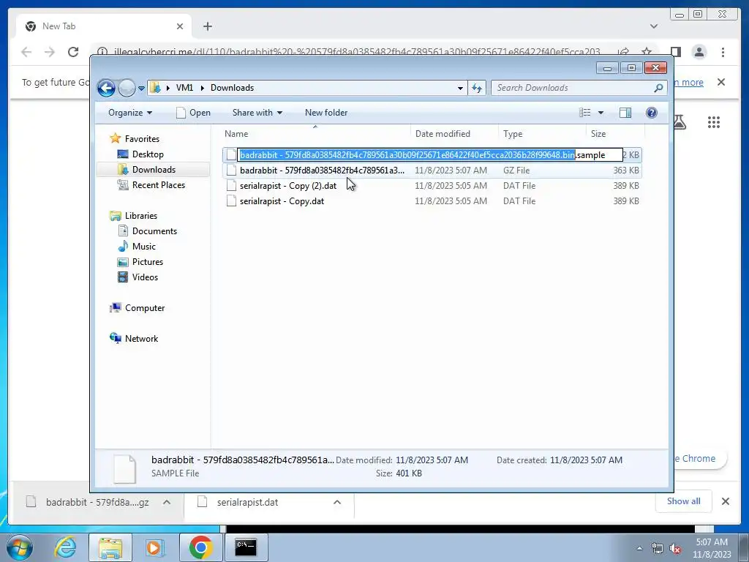Open Windows Media Player from the taskbar
This screenshot has height=562, width=749.
pyautogui.click(x=154, y=547)
